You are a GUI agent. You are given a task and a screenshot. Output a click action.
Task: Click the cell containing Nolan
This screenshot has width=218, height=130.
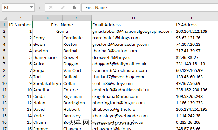click(48, 103)
